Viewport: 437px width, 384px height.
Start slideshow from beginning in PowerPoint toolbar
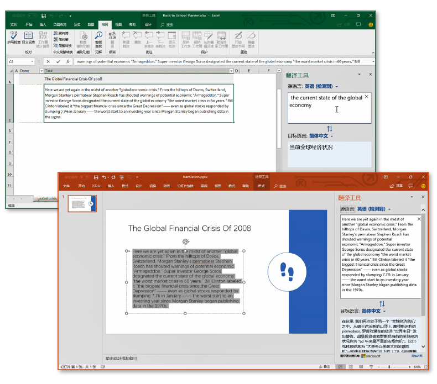click(x=122, y=177)
